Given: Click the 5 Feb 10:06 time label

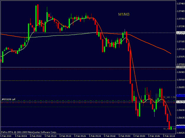Looking at the screenshot, I should tap(154, 136).
